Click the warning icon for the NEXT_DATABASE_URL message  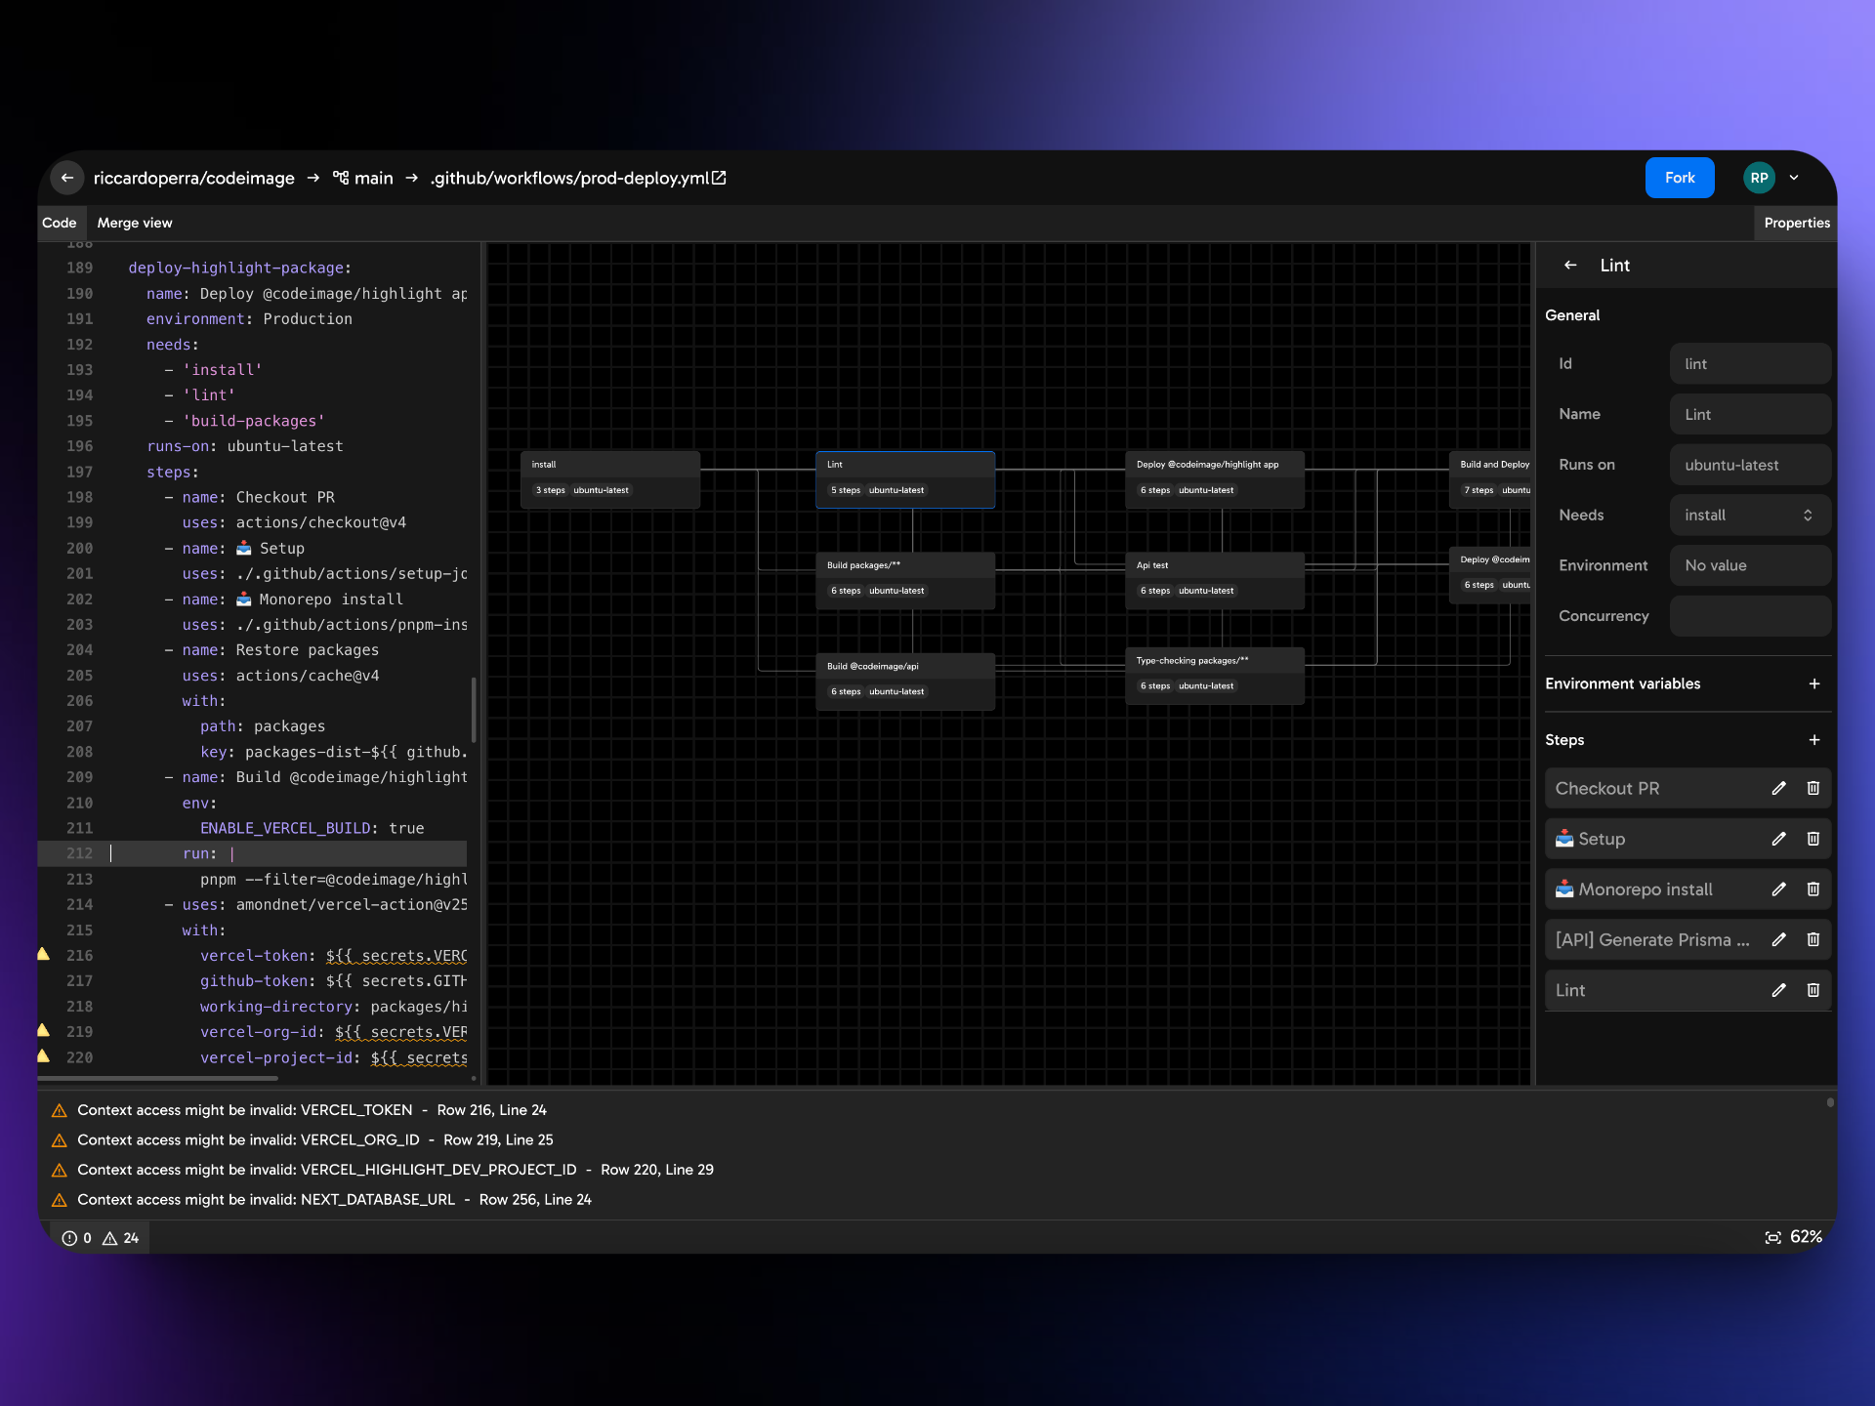tap(59, 1200)
